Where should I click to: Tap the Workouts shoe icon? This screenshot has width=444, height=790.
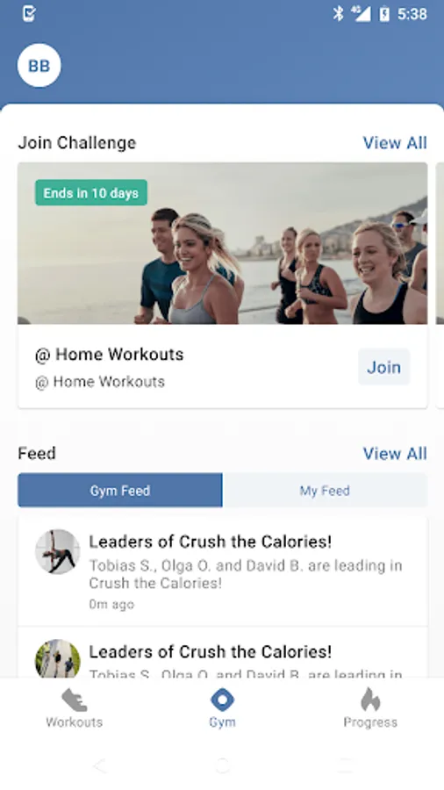click(74, 700)
